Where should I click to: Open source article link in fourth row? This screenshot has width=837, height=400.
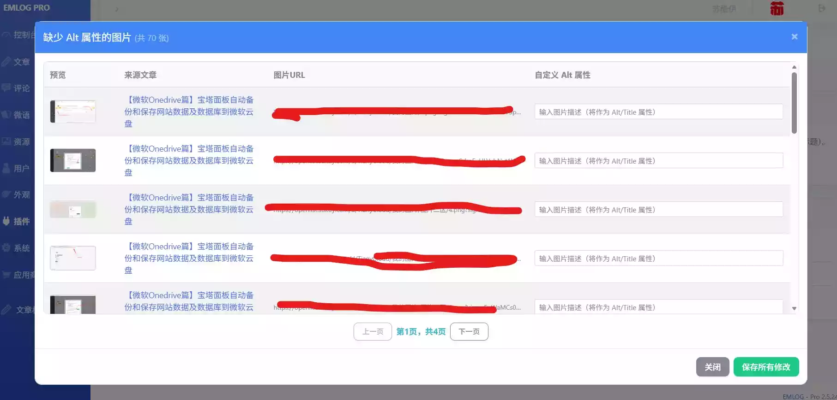click(x=189, y=258)
